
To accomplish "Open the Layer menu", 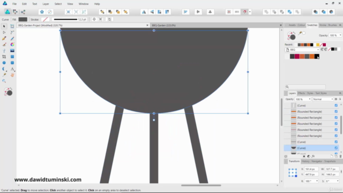I will point(46,4).
